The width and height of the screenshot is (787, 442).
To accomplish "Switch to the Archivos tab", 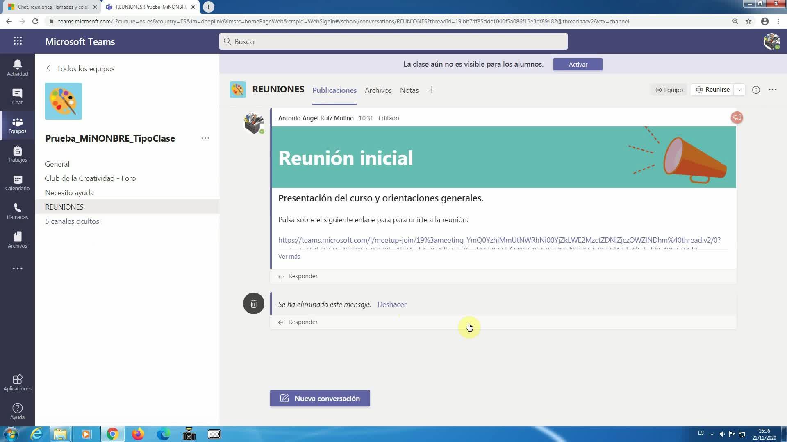I will (378, 90).
